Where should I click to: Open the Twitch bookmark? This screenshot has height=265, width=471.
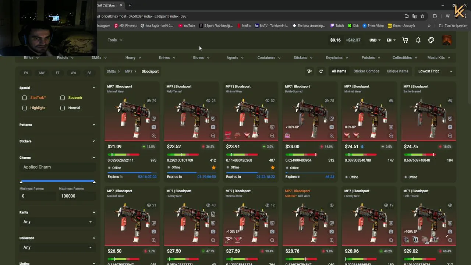337,26
